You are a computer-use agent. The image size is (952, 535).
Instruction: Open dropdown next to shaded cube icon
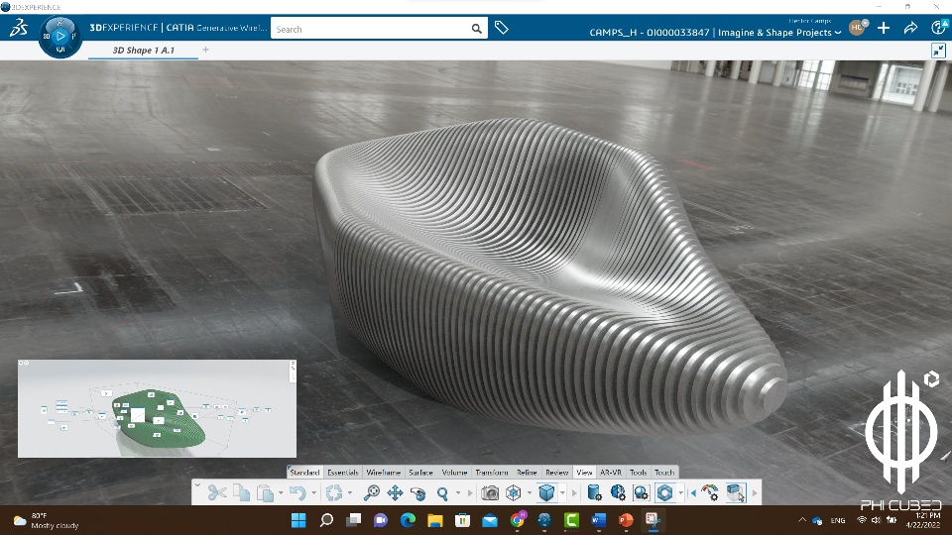[x=563, y=493]
